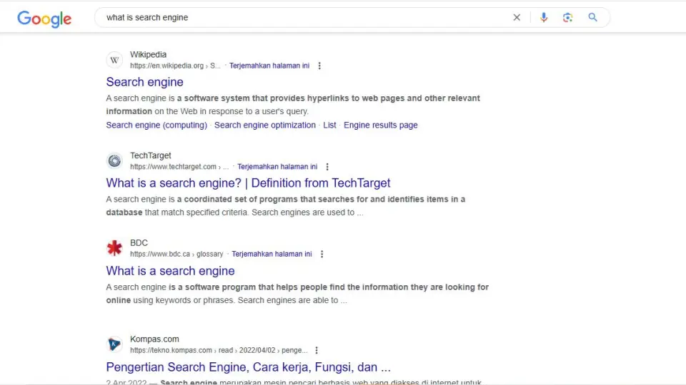This screenshot has width=686, height=385.
Task: Start voice search with microphone icon
Action: point(543,17)
